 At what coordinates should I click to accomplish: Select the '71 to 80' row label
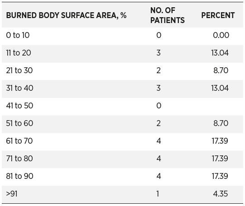pyautogui.click(x=19, y=158)
